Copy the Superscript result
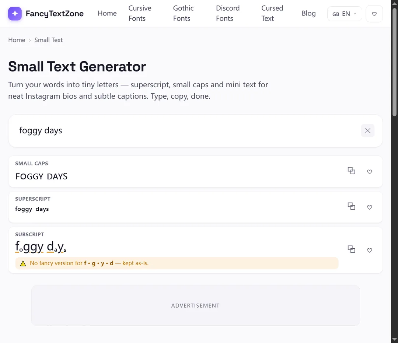Image resolution: width=398 pixels, height=343 pixels. tap(351, 206)
